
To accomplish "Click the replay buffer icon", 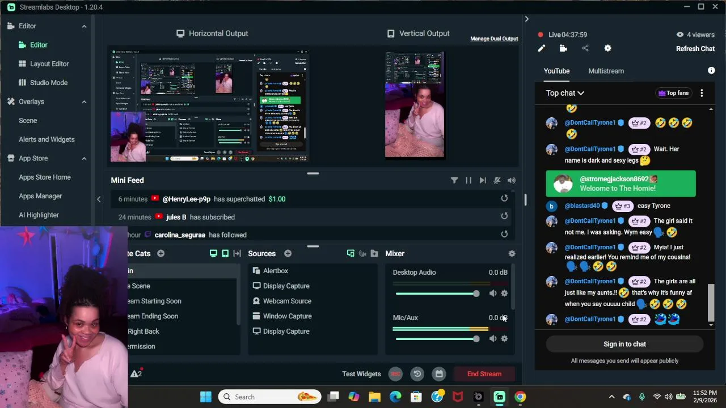I will coord(417,374).
